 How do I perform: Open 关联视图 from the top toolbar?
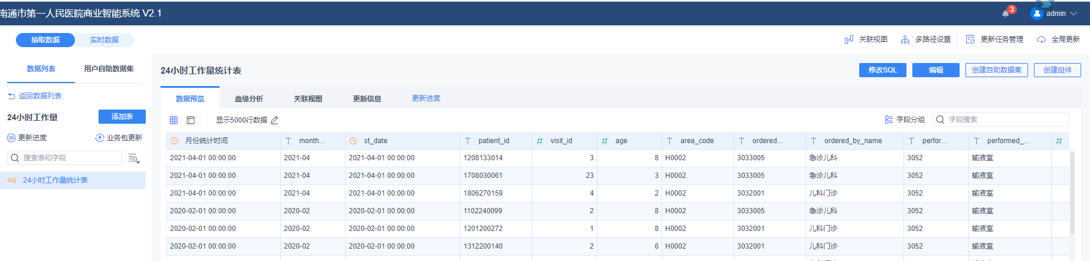866,39
